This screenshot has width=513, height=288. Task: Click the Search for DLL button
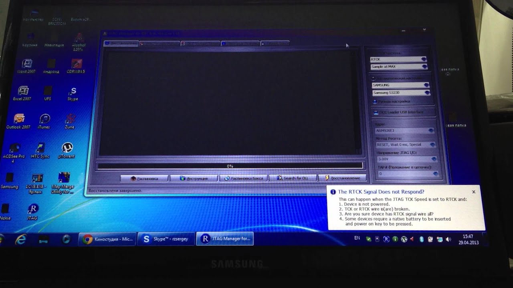pos(293,178)
